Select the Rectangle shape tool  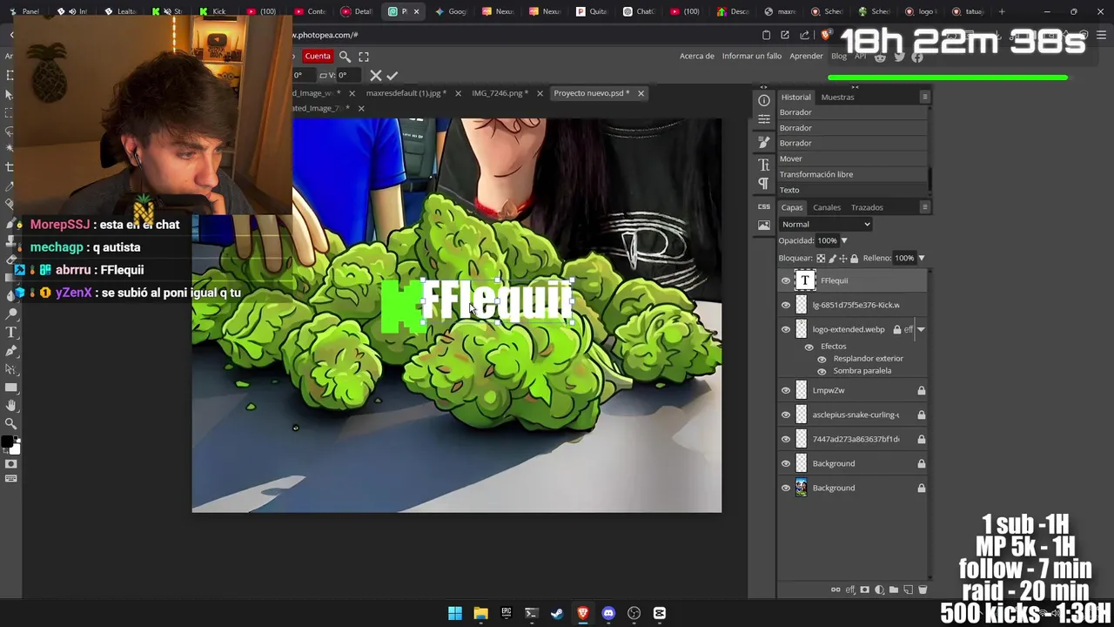pos(11,388)
